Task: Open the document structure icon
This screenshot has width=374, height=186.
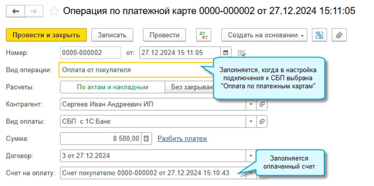Action: 320,35
